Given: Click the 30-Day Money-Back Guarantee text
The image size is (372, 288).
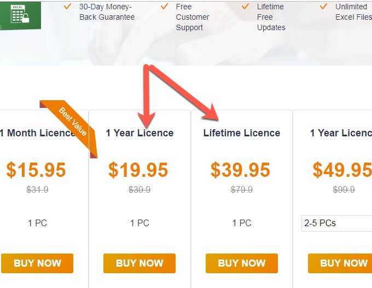Looking at the screenshot, I should pyautogui.click(x=107, y=11).
